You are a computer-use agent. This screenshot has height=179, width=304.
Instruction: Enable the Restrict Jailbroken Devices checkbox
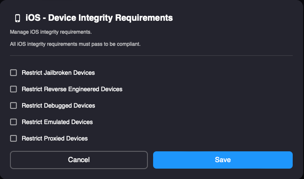[x=13, y=73]
